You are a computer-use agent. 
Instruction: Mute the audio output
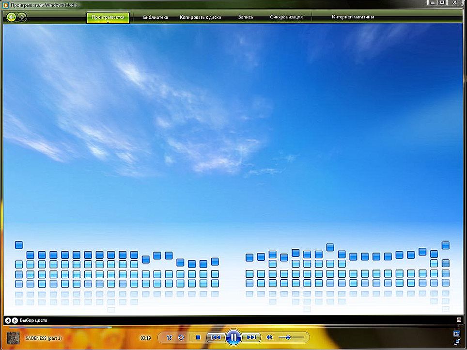270,337
